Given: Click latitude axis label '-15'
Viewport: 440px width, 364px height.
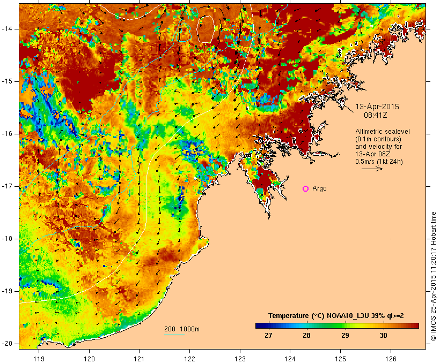Looking at the screenshot, I should 6,81.
